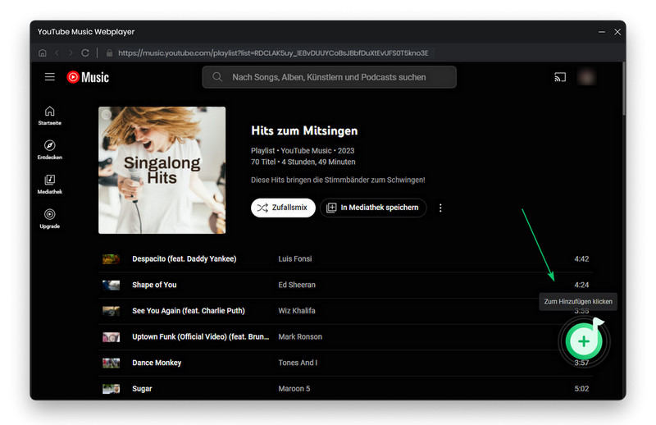Open the playlist three-dot options menu
The height and width of the screenshot is (425, 656).
tap(440, 208)
